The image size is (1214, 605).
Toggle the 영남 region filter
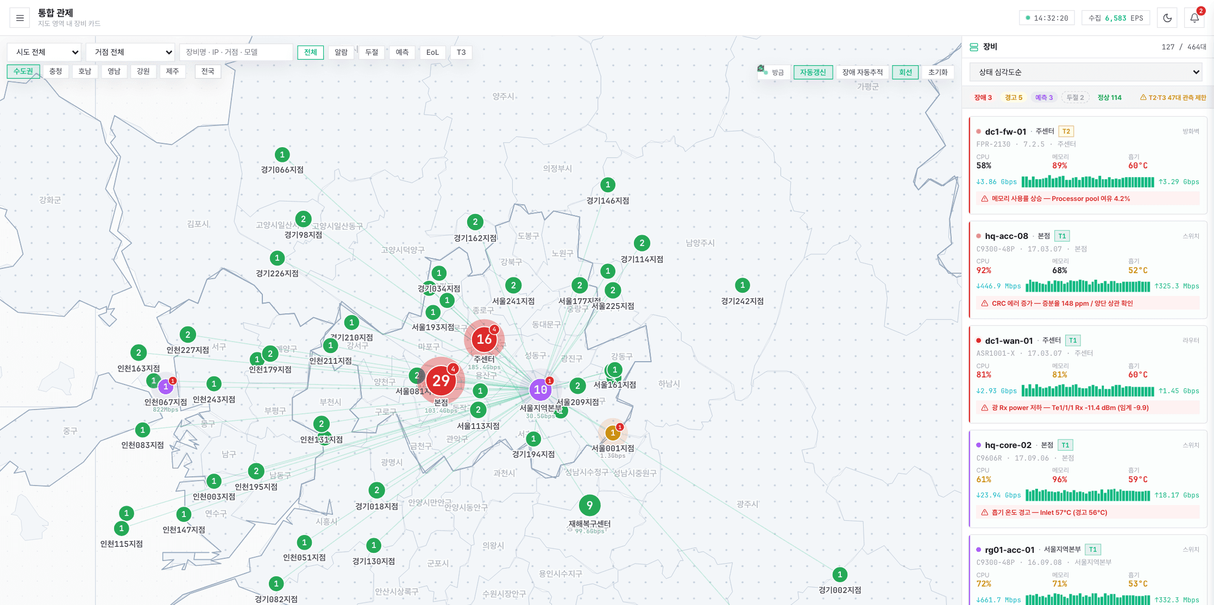tap(114, 71)
